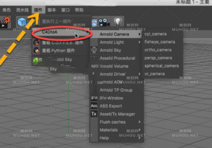Choose Arnold Procedural entry
The image size is (212, 148).
click(x=117, y=58)
